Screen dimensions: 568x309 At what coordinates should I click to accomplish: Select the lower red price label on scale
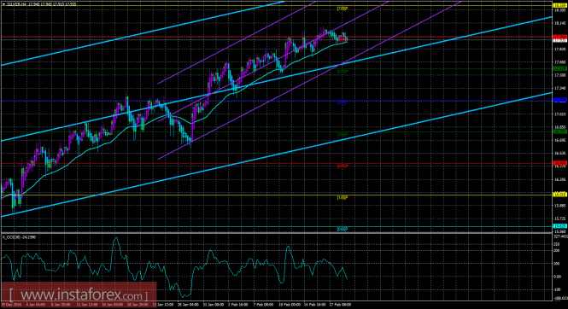point(560,164)
